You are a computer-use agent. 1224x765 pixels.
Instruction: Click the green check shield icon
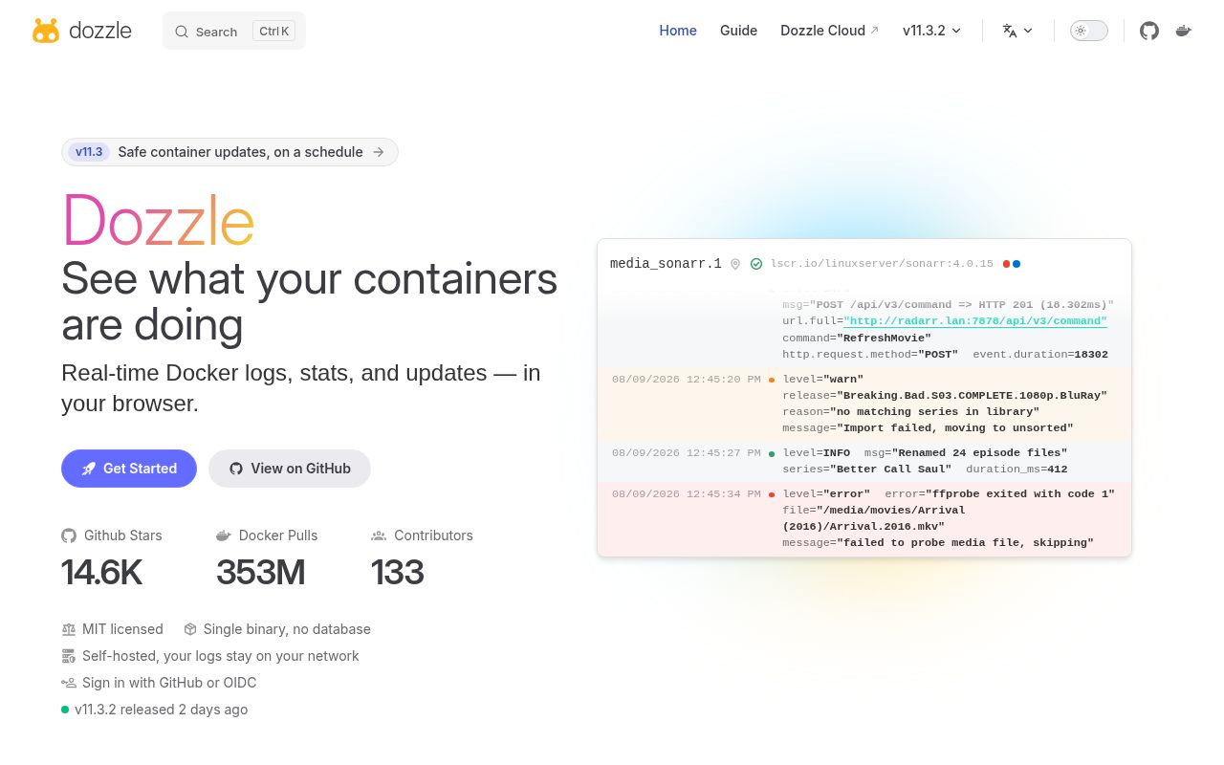coord(756,264)
